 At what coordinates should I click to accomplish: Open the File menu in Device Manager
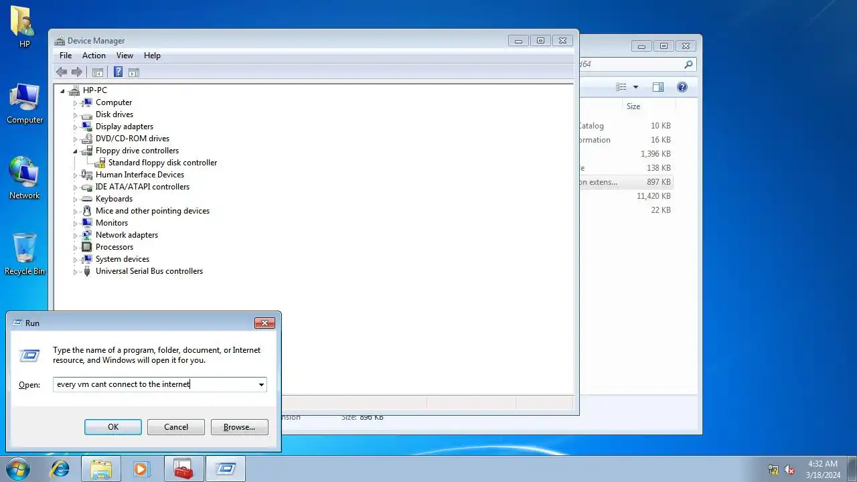[x=66, y=56]
